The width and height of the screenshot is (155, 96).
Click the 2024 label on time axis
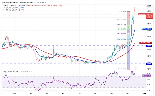tap(144, 93)
